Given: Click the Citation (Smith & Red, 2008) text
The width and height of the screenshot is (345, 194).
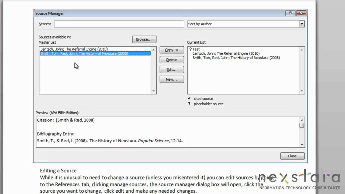Looking at the screenshot, I should point(66,120).
